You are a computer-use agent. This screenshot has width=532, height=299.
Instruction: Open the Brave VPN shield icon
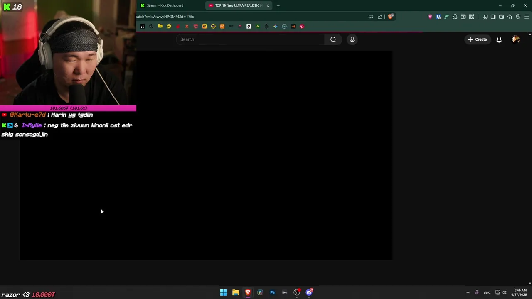coord(518,17)
